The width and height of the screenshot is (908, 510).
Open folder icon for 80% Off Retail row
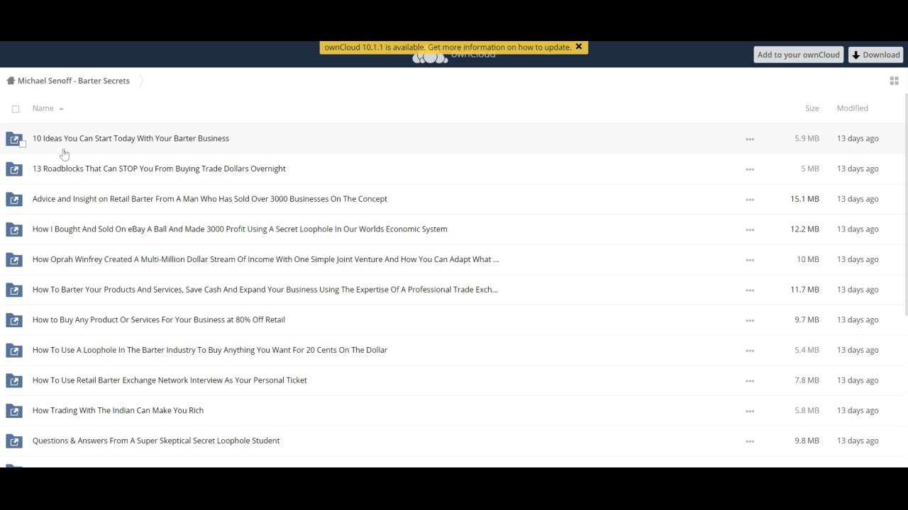click(x=14, y=320)
